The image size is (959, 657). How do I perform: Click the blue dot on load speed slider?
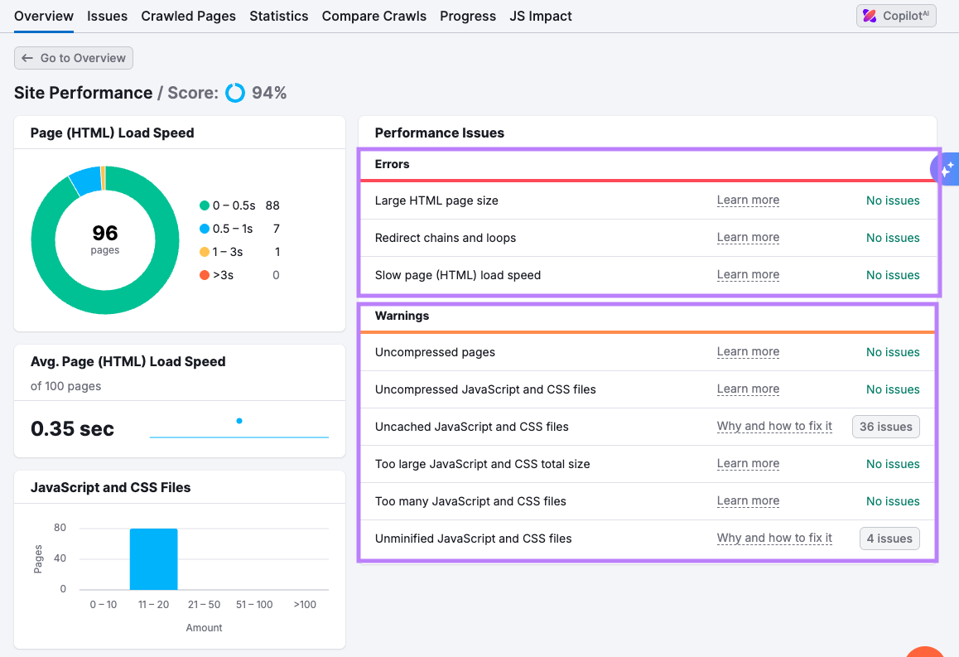coord(240,421)
